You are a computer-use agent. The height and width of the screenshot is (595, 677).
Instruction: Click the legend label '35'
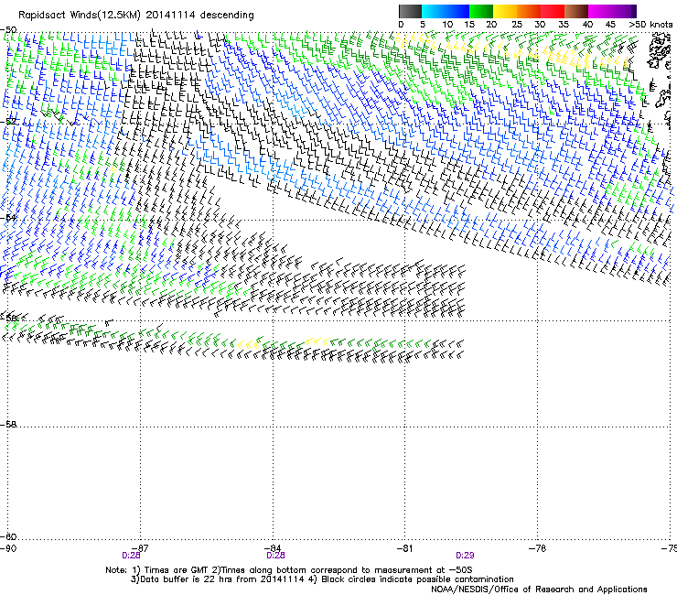[x=563, y=25]
